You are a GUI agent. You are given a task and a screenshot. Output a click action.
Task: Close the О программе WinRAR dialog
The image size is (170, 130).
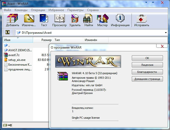(x=162, y=46)
